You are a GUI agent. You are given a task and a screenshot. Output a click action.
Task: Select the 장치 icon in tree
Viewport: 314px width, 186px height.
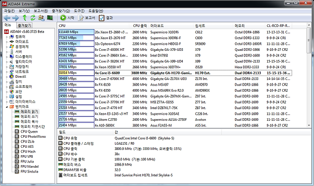pos(12,82)
